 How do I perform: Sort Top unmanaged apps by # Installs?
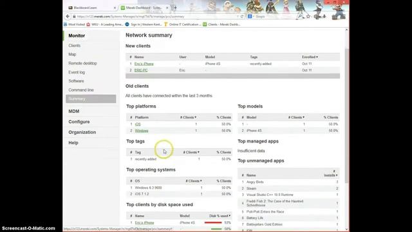[x=331, y=173]
